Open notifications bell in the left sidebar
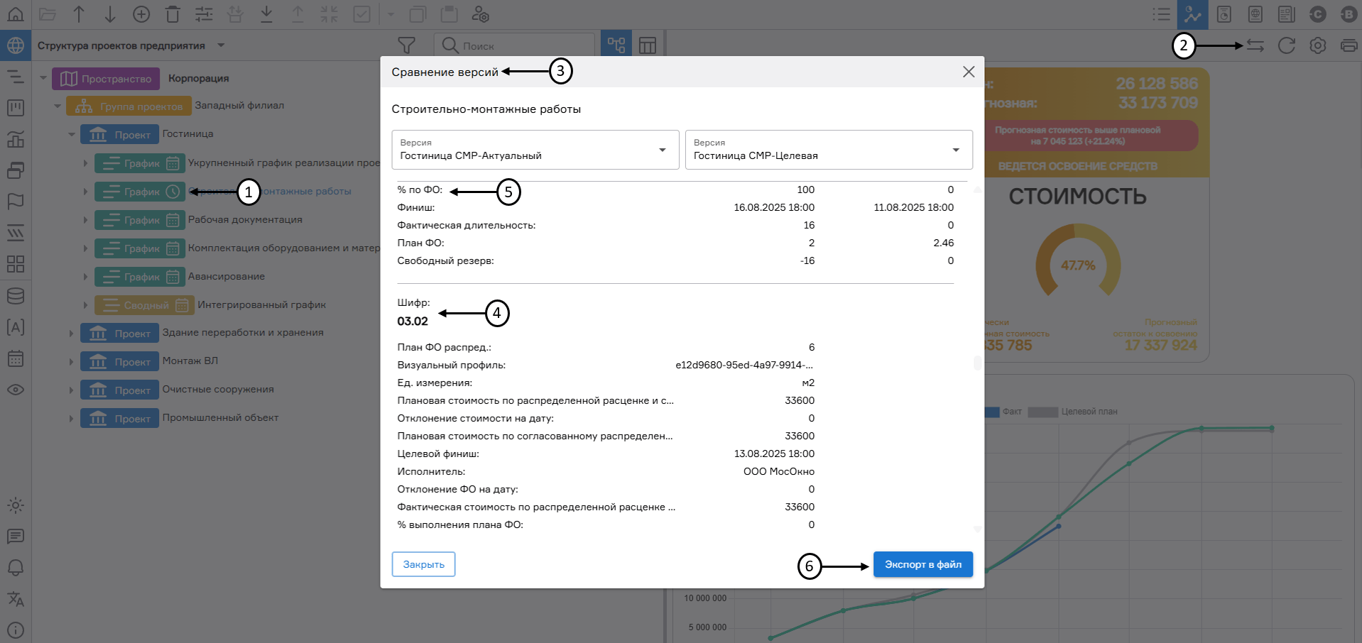This screenshot has height=643, width=1362. click(16, 568)
